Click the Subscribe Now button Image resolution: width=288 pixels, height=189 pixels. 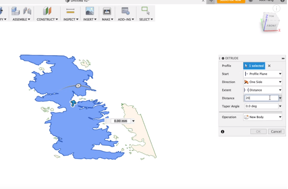(231, 1)
